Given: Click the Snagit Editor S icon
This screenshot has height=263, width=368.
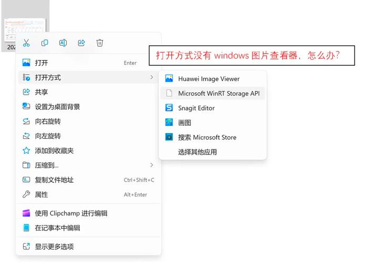Looking at the screenshot, I should click(169, 108).
